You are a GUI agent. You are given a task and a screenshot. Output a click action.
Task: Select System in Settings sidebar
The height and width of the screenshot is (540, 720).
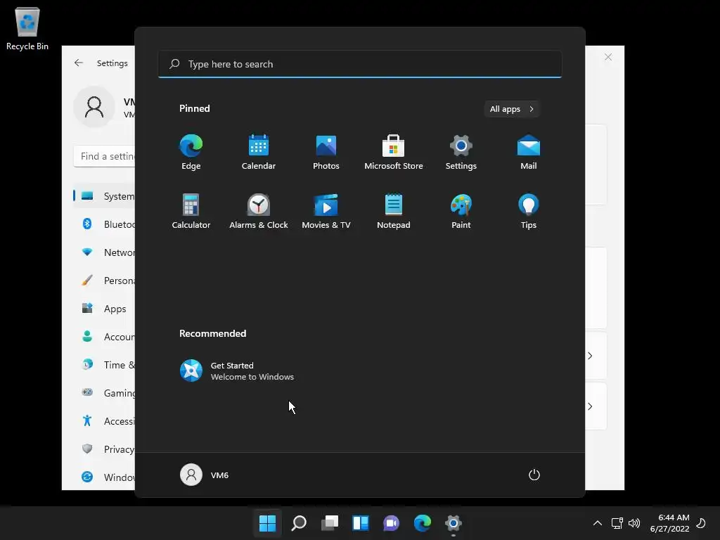tap(105, 196)
